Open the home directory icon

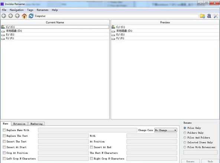pyautogui.click(x=24, y=16)
